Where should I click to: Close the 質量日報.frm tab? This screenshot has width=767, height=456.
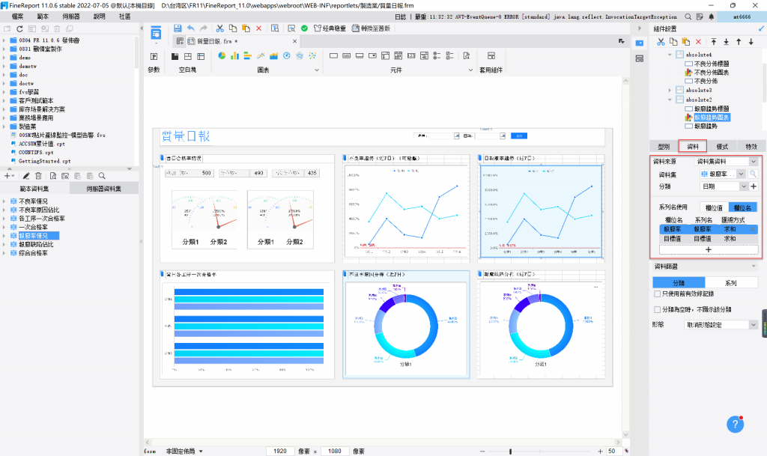(x=294, y=41)
